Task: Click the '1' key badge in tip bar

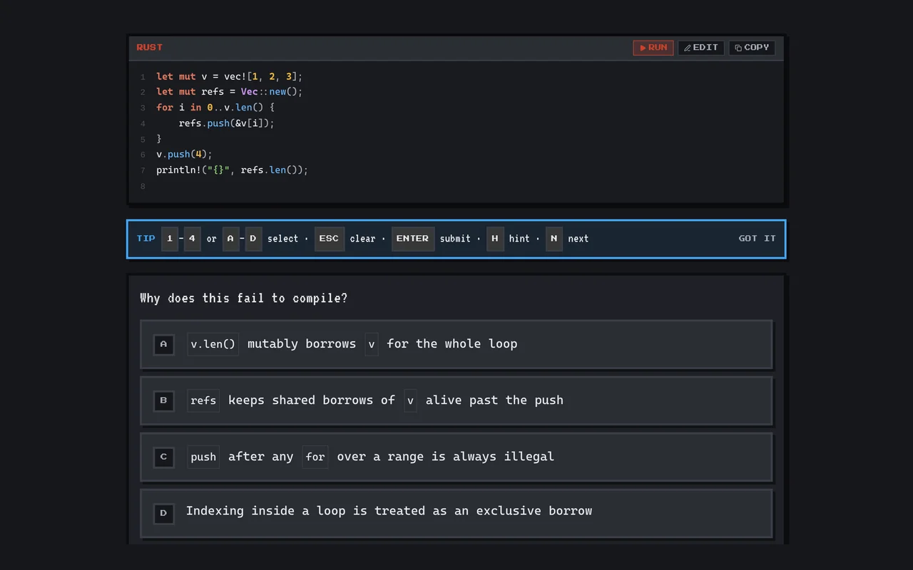Action: click(170, 239)
